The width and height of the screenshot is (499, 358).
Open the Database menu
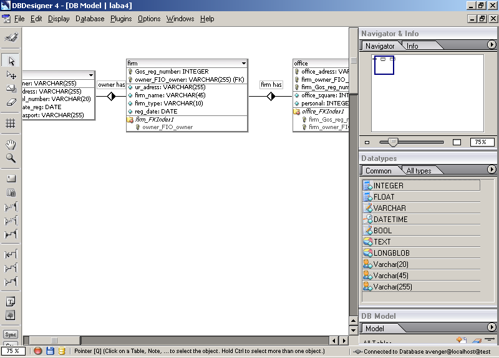[90, 19]
